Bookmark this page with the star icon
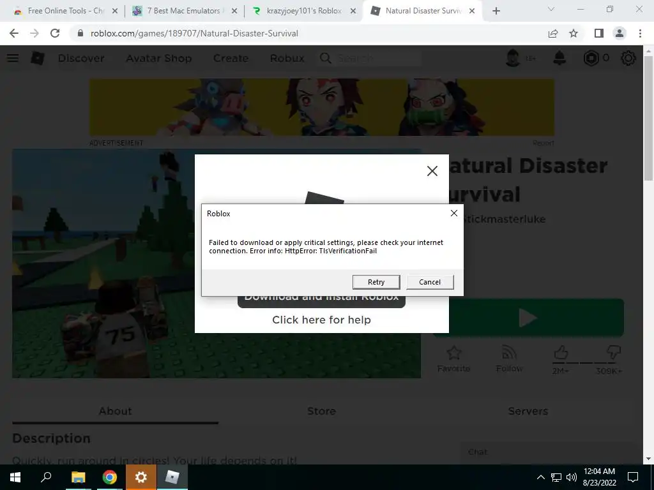The image size is (654, 490). tap(574, 33)
